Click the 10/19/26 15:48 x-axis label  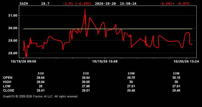[x=105, y=62]
